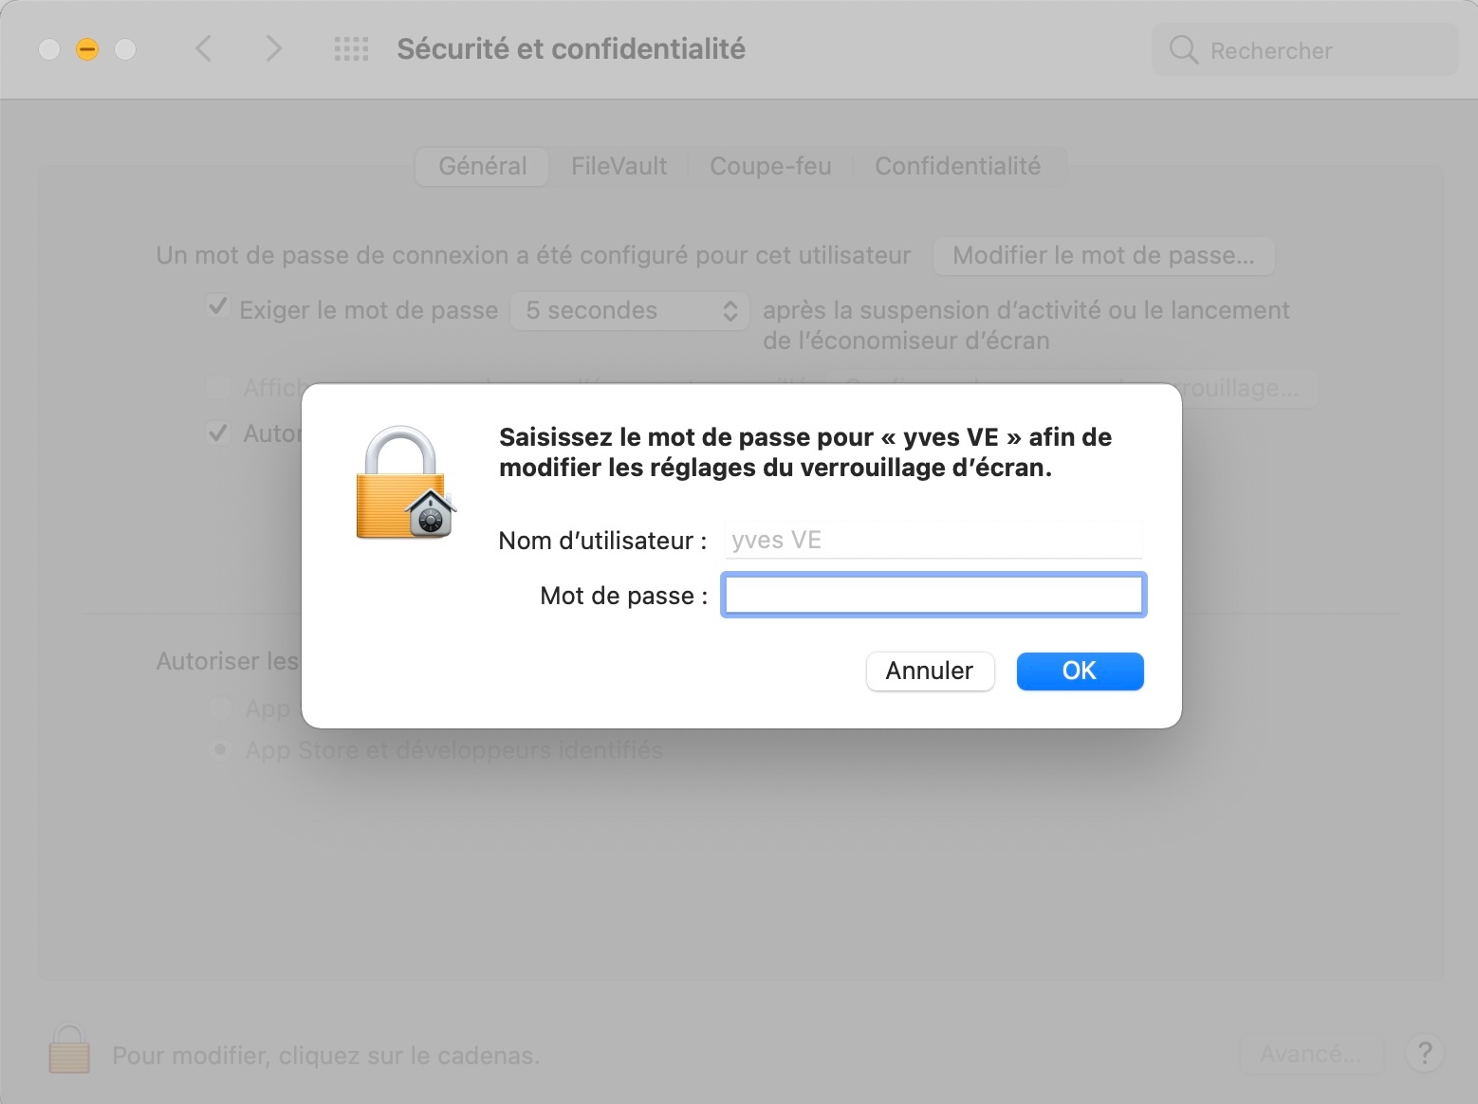Viewport: 1478px width, 1104px height.
Task: Open the Coupe-feu tab
Action: point(770,167)
